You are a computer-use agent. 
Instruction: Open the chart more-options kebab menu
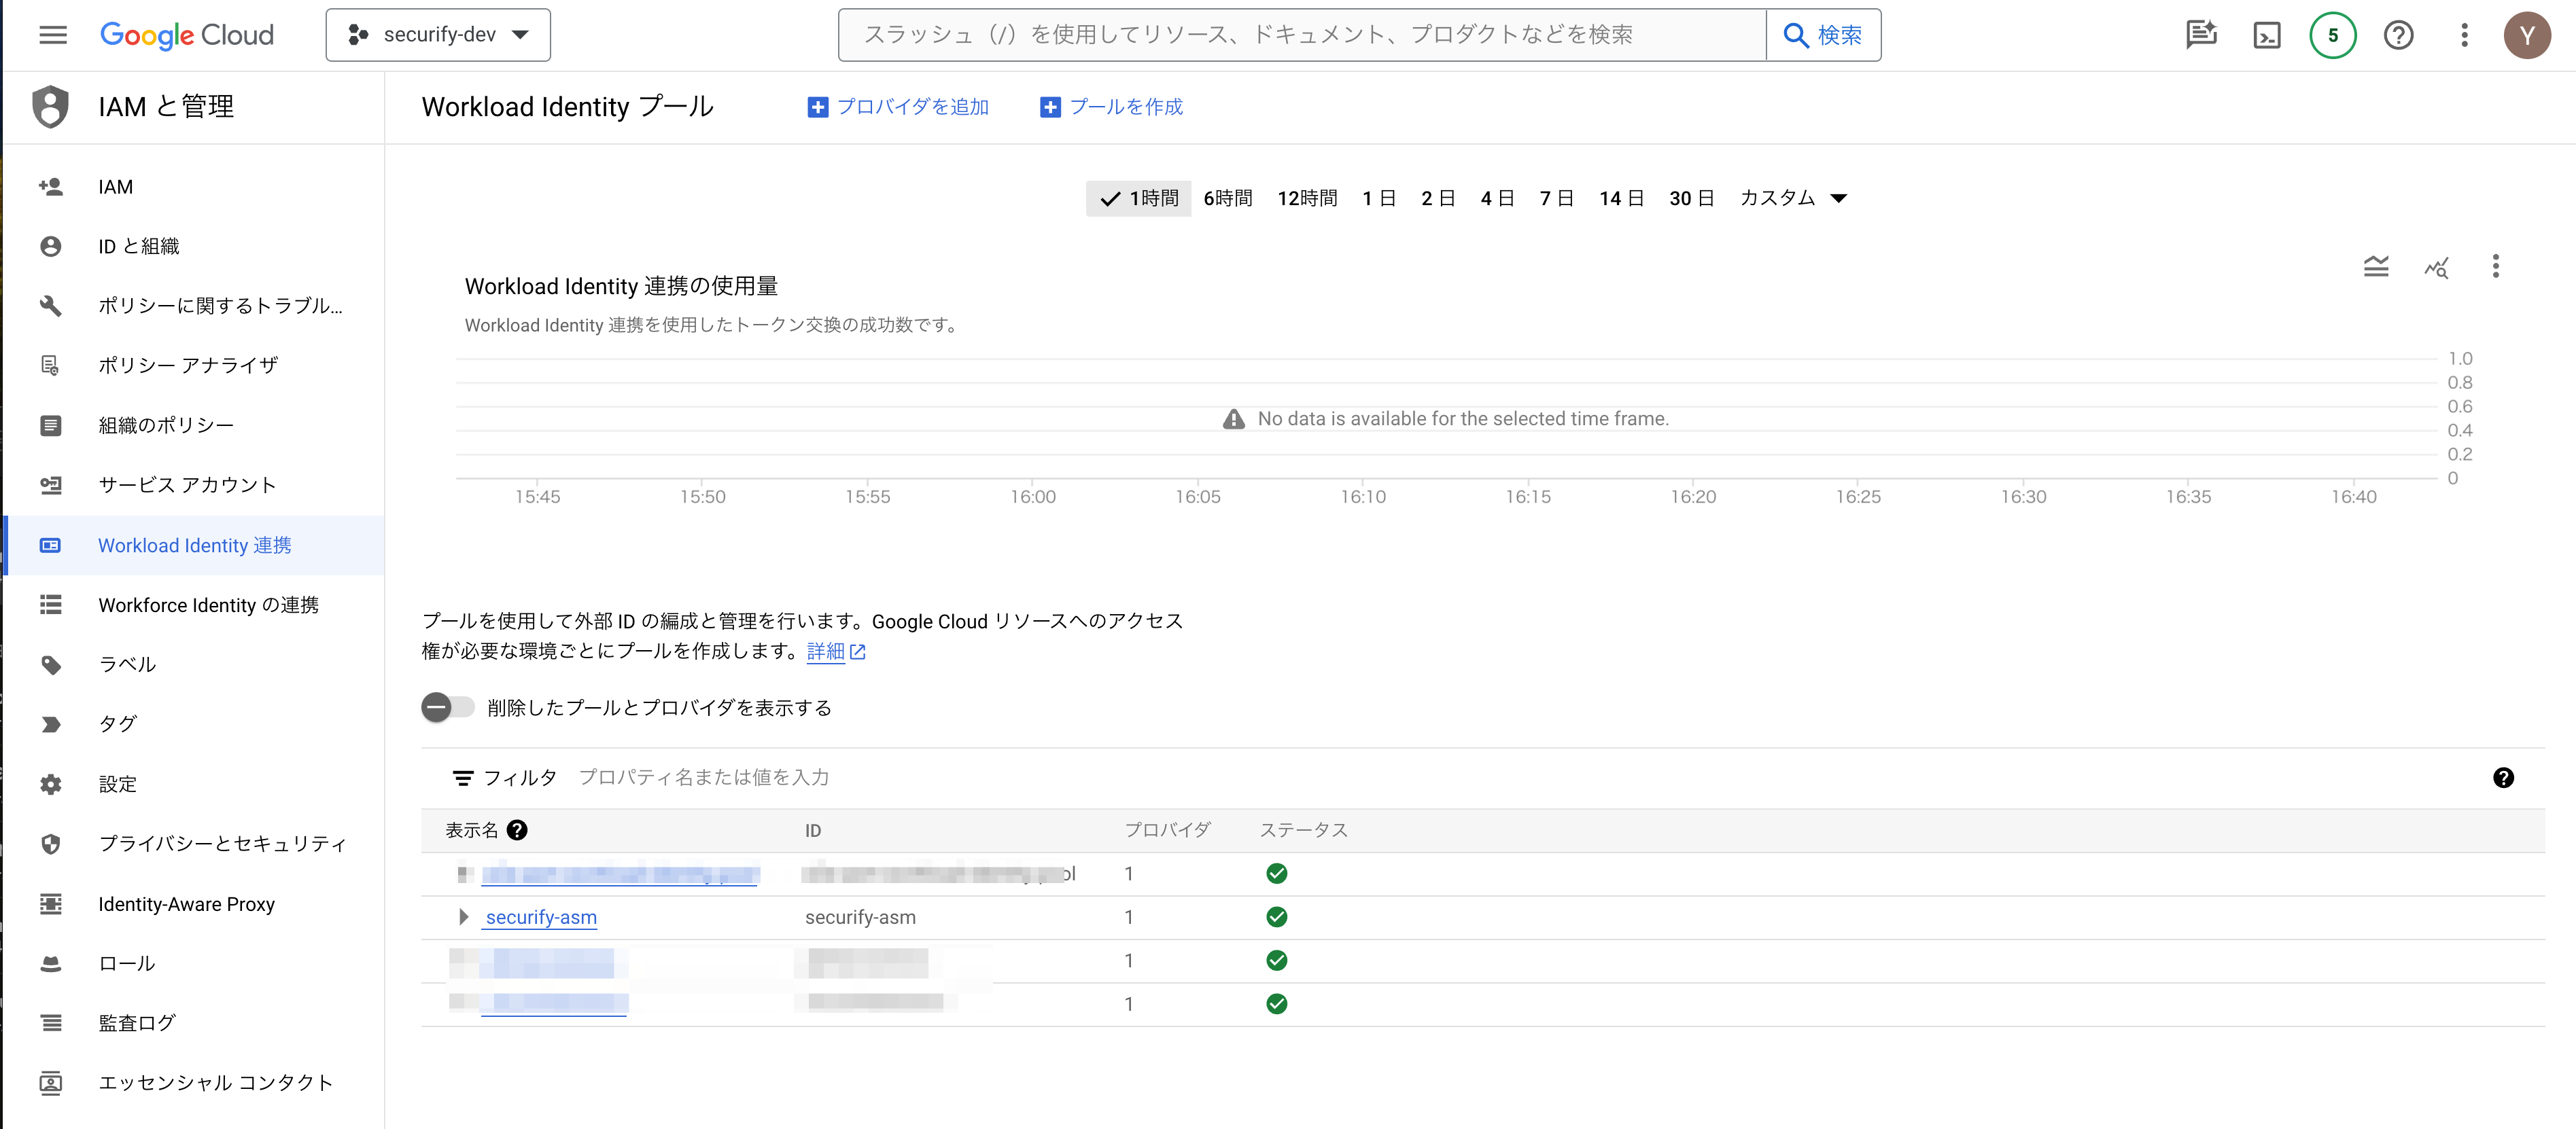coord(2496,267)
